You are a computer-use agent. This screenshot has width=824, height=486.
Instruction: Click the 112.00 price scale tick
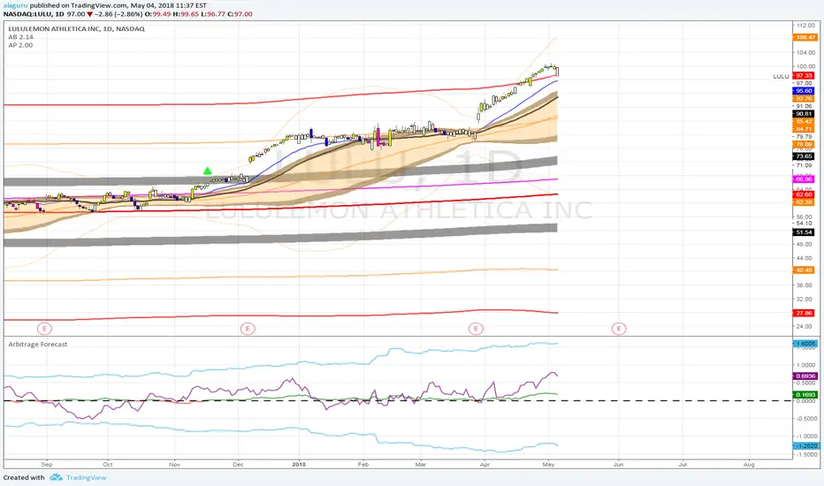(x=805, y=26)
